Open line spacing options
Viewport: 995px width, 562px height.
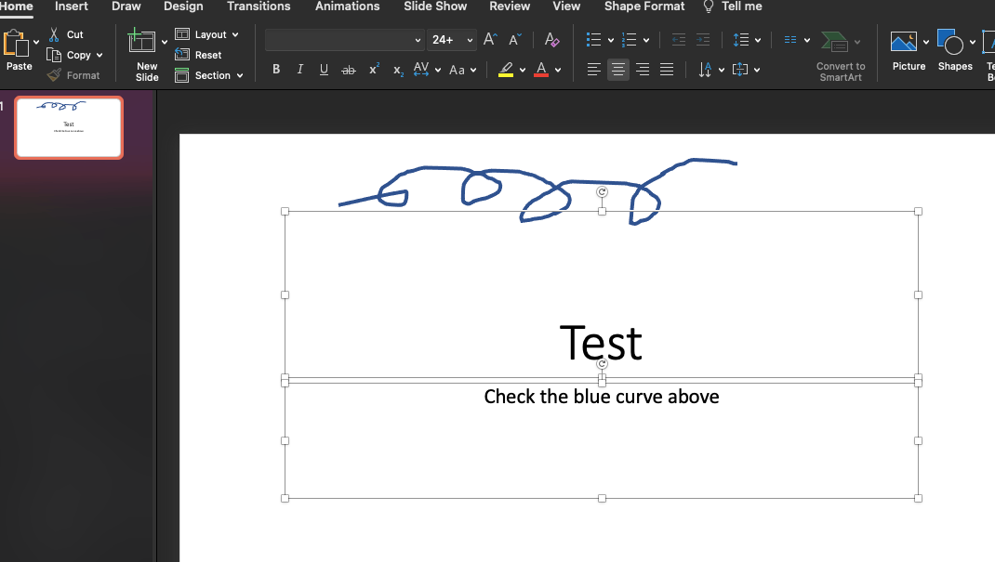tap(741, 39)
